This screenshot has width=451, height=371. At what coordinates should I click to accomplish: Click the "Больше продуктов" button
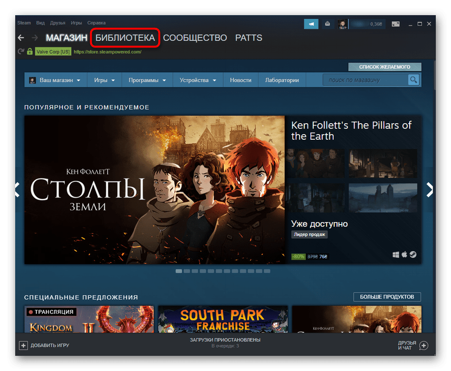click(x=387, y=297)
